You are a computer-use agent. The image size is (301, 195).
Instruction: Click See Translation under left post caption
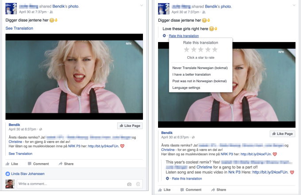pos(19,28)
